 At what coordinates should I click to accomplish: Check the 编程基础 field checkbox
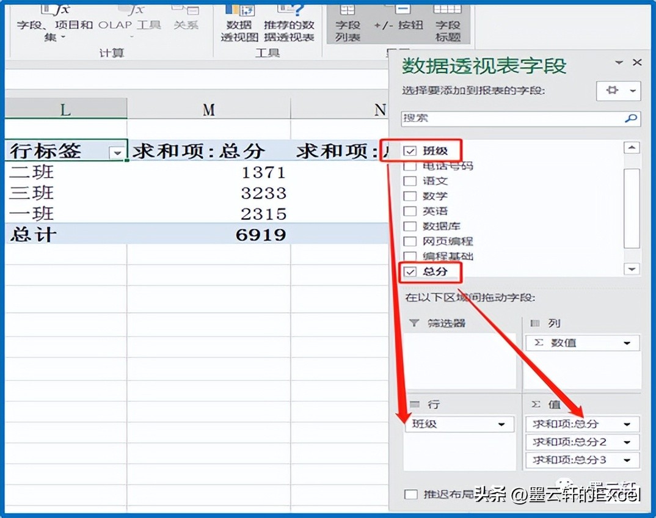410,256
